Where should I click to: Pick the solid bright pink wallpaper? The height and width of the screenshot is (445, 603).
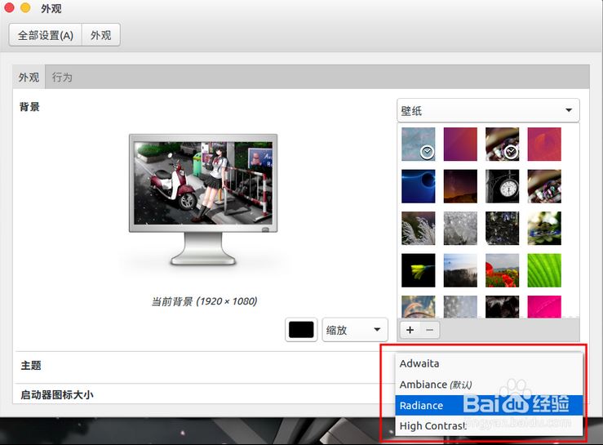tap(544, 306)
